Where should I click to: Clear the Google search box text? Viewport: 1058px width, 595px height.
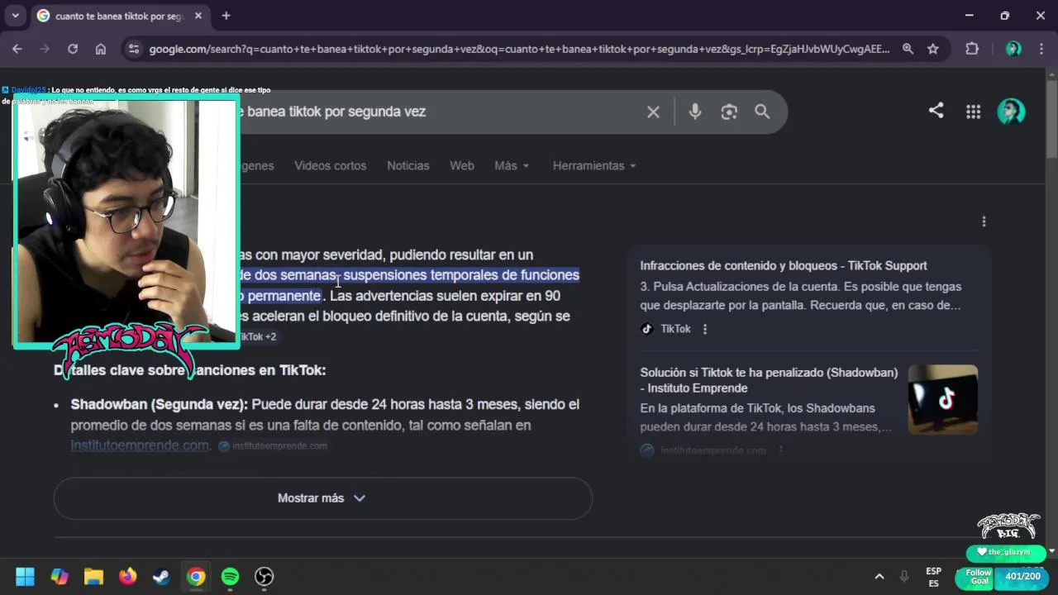pos(653,112)
